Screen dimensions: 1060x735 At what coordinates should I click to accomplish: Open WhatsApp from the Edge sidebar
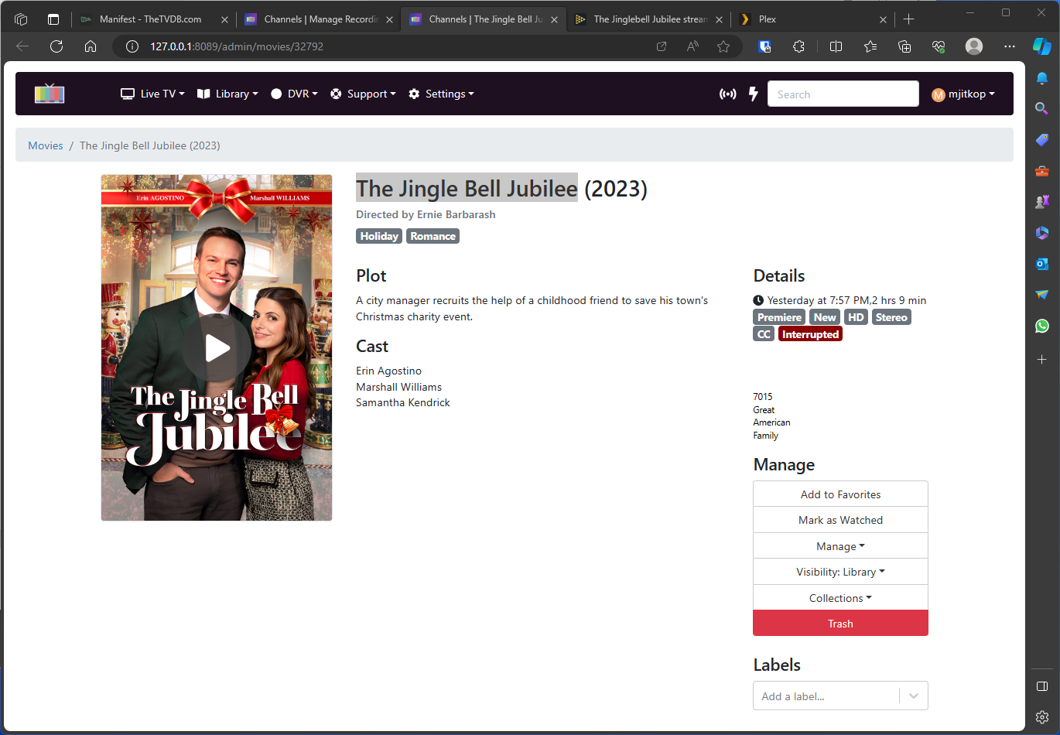(1041, 326)
